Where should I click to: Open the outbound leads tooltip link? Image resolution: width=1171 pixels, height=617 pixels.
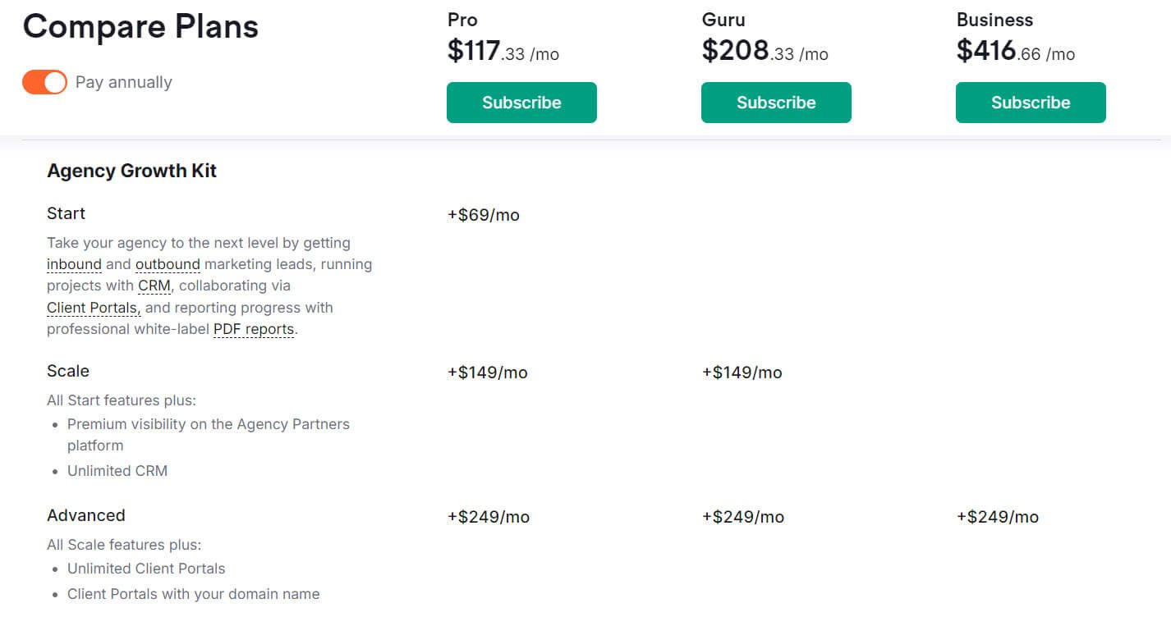click(168, 264)
